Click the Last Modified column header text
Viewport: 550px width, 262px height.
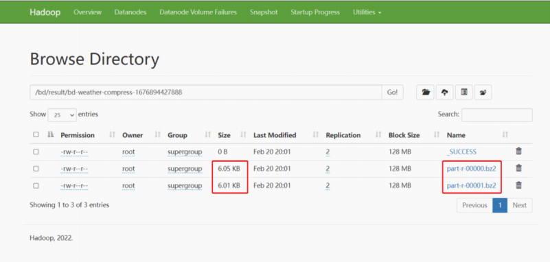275,135
